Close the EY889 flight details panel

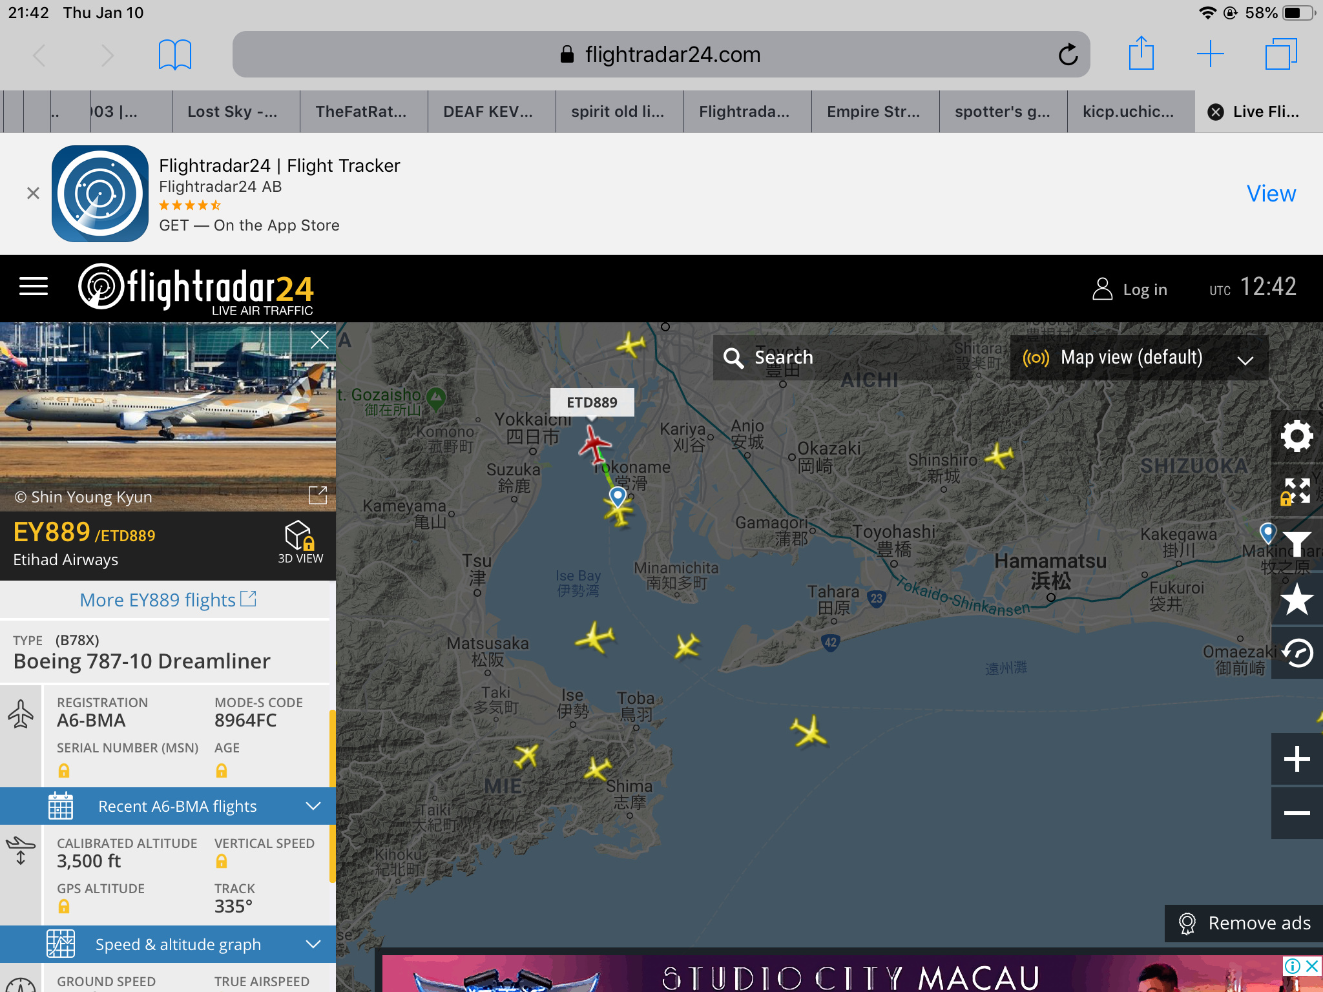[319, 340]
